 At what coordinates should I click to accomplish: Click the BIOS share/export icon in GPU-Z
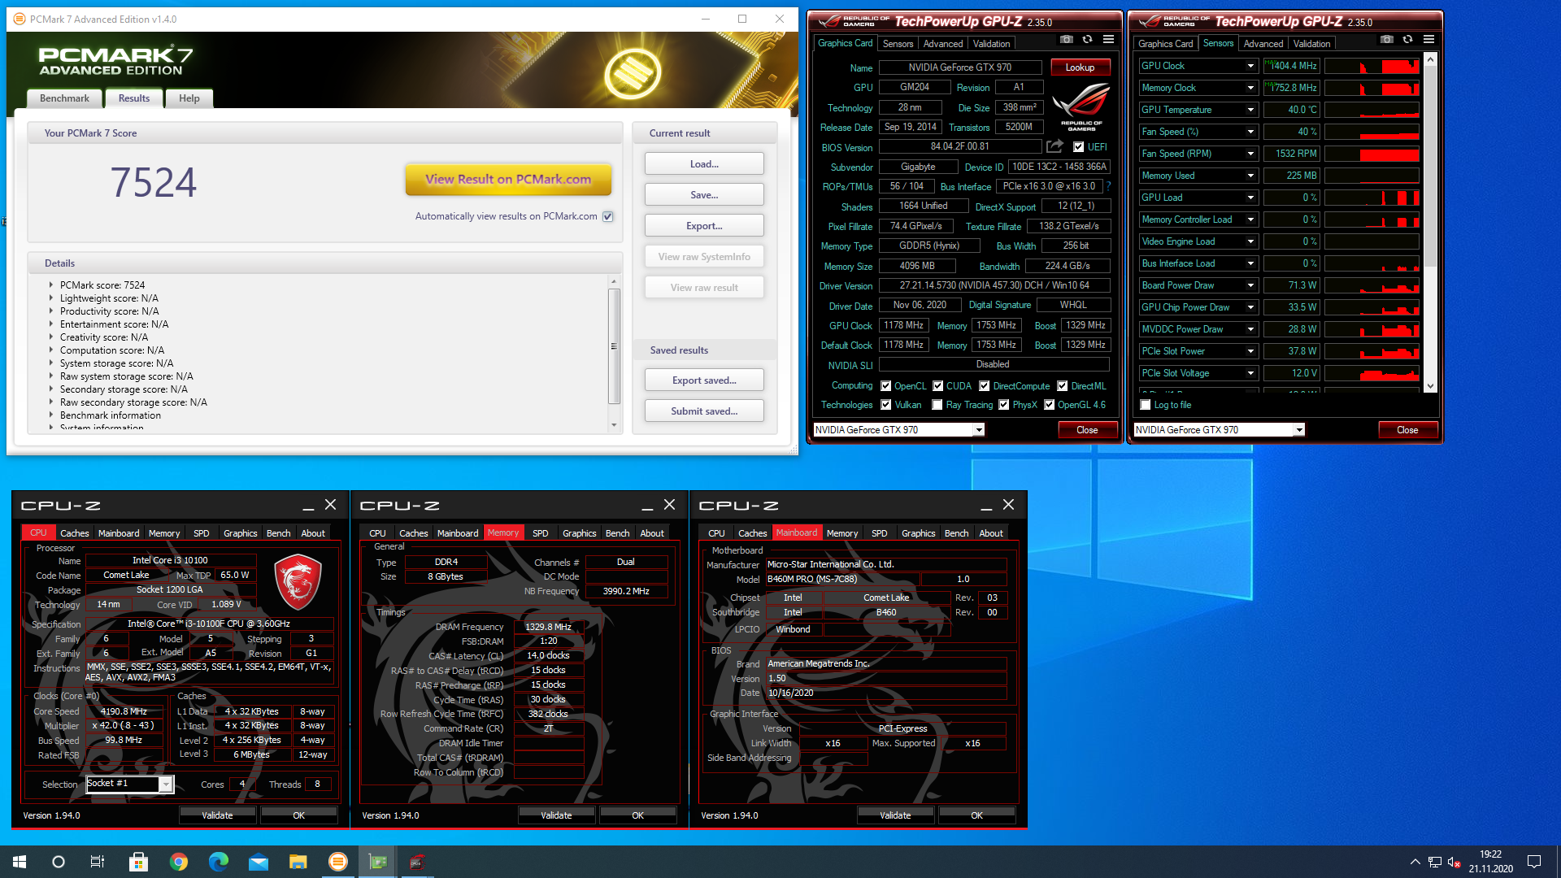pos(1054,146)
